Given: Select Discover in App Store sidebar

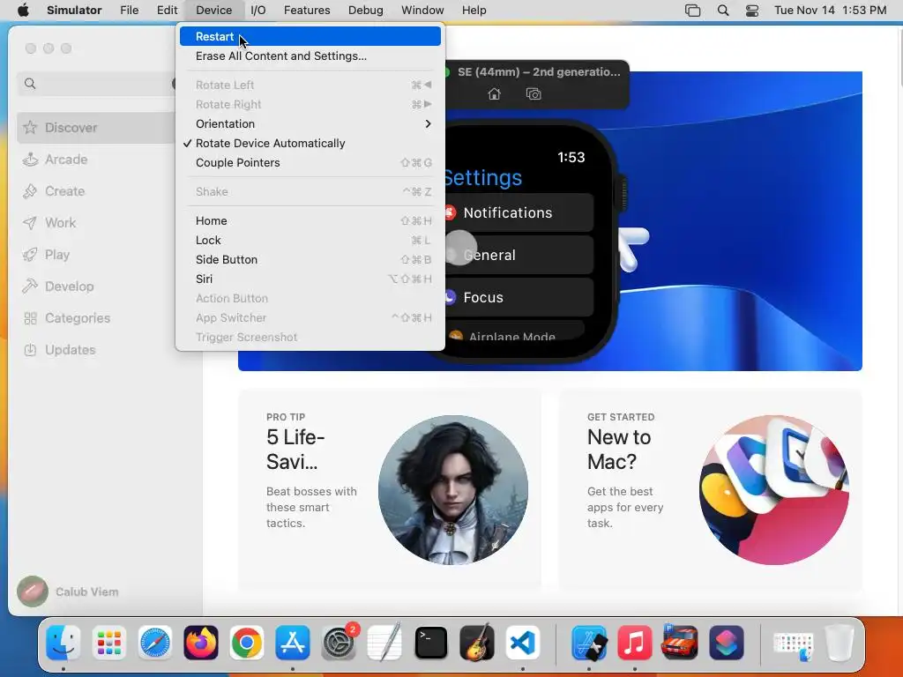Looking at the screenshot, I should point(96,128).
